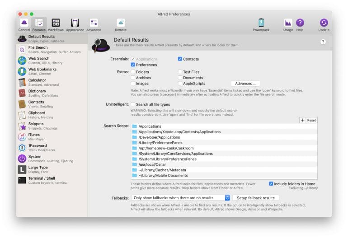Click the Reset search scope button

coord(311,120)
